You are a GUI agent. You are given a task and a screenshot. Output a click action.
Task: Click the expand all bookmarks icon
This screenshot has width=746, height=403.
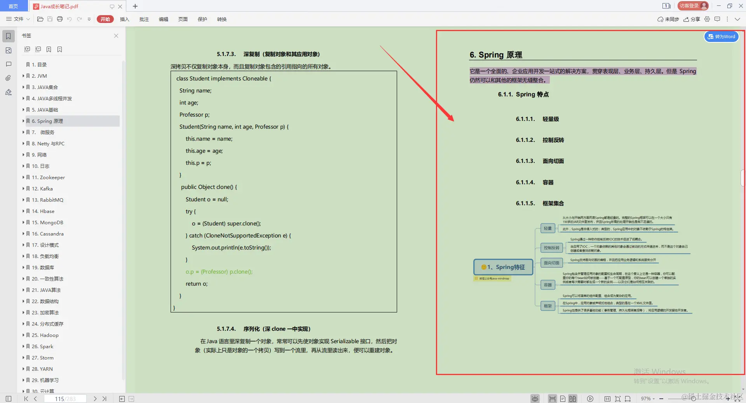[x=27, y=49]
